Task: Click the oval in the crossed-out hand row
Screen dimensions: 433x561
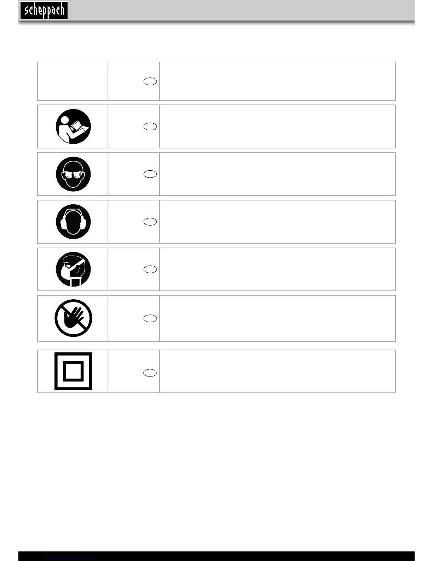Action: tap(150, 318)
